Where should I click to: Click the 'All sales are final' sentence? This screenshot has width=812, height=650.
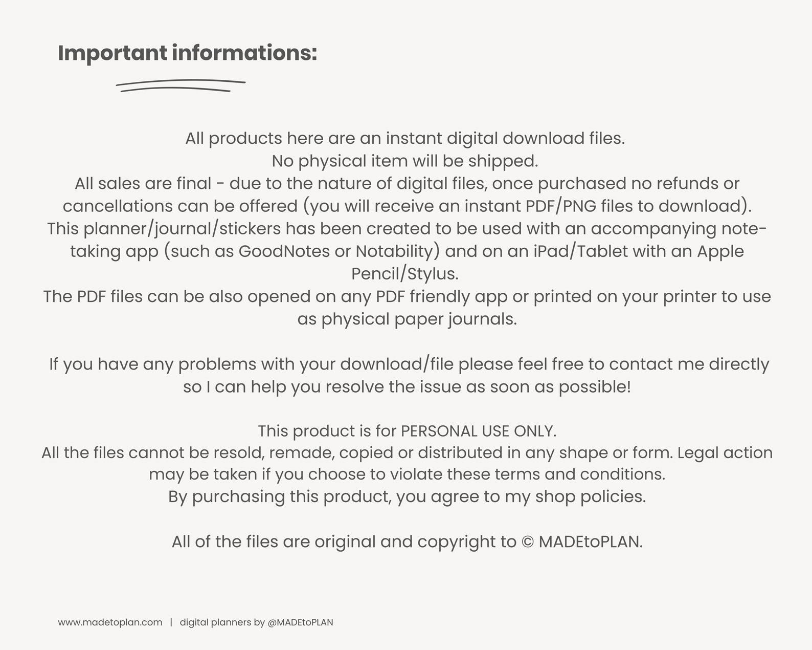coord(143,183)
